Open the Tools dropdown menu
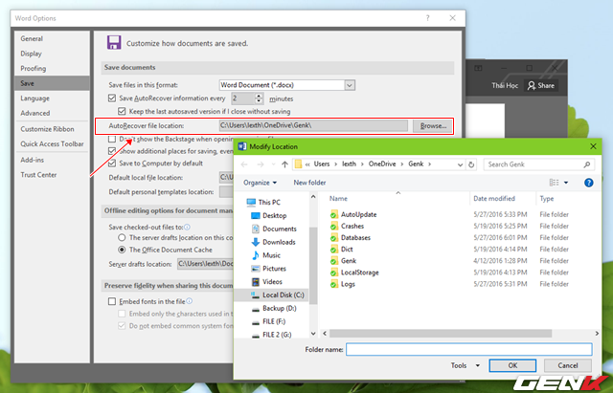This screenshot has width=613, height=393. [x=463, y=365]
